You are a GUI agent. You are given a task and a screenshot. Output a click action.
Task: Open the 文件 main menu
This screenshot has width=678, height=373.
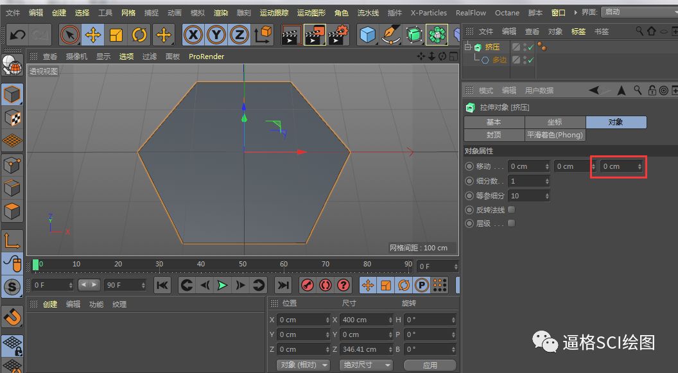click(x=13, y=13)
